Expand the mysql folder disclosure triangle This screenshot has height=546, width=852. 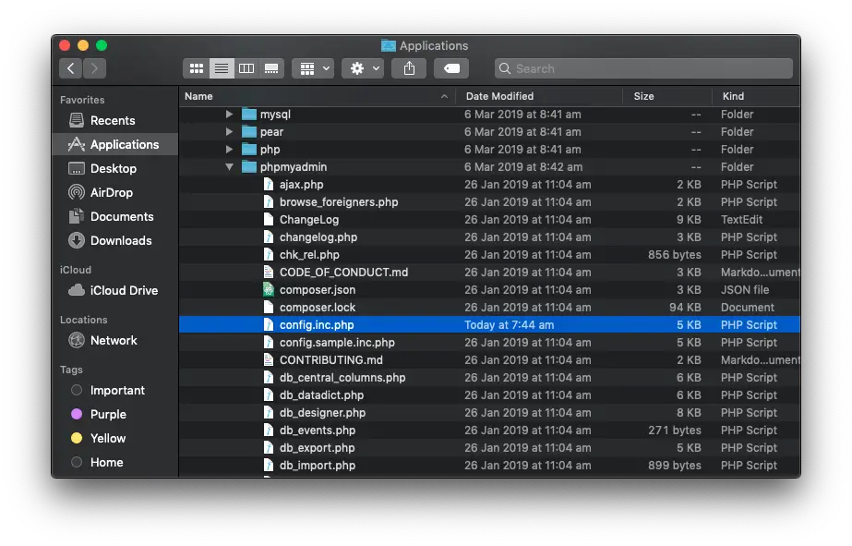(229, 115)
